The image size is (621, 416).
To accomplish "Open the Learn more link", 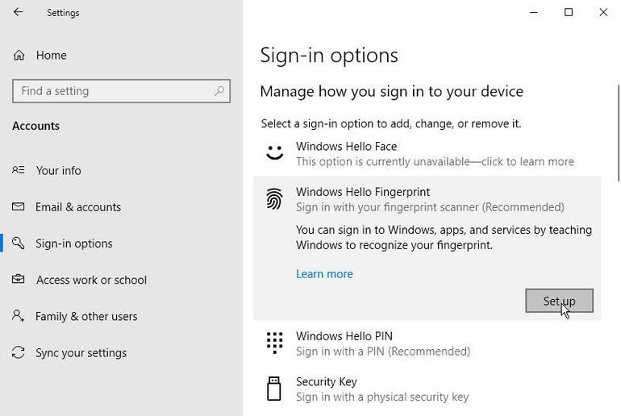I will click(x=324, y=274).
